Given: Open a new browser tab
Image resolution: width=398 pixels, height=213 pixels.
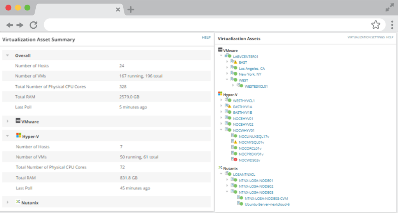Looking at the screenshot, I should point(131,9).
